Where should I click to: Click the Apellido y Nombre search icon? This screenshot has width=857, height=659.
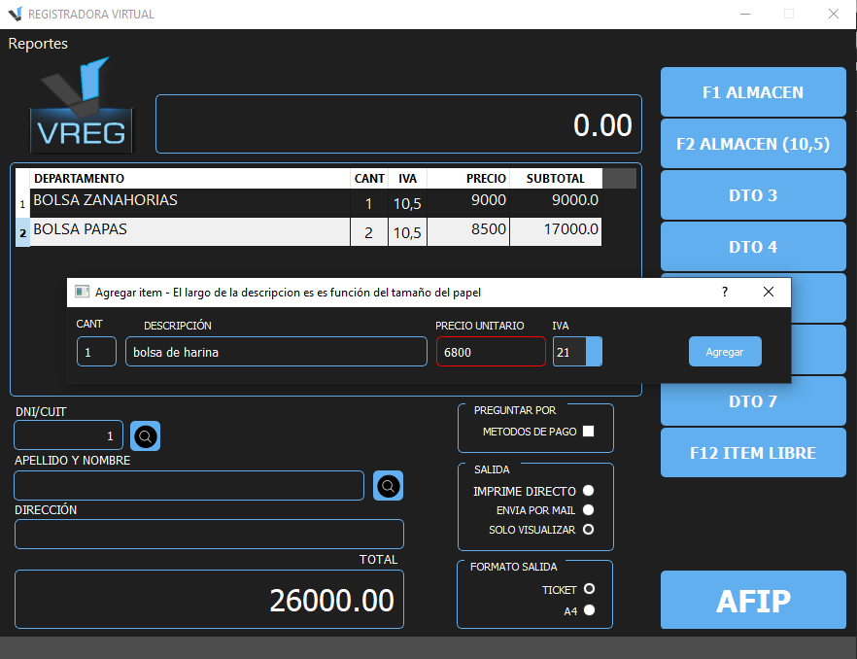[388, 486]
